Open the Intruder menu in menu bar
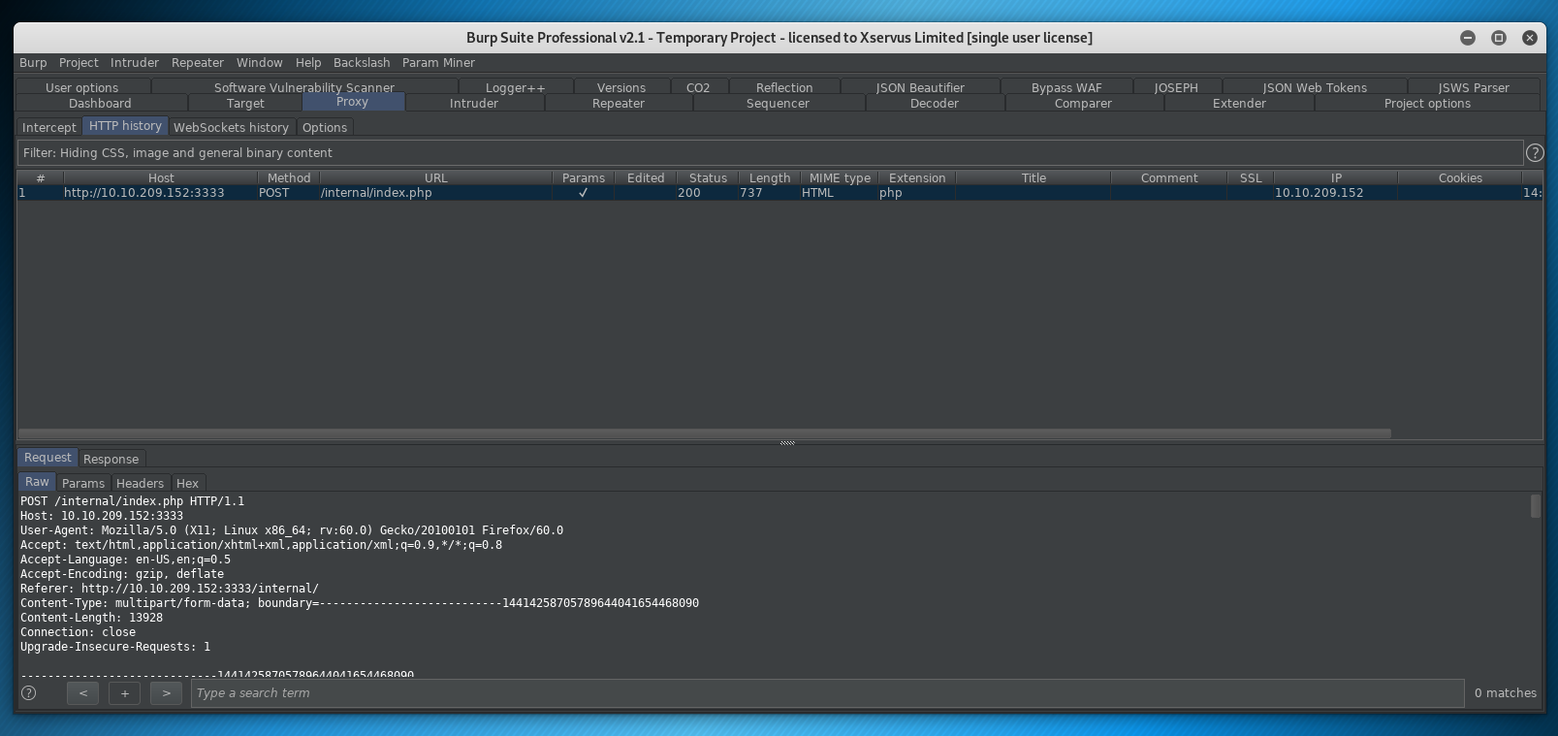 click(x=135, y=62)
